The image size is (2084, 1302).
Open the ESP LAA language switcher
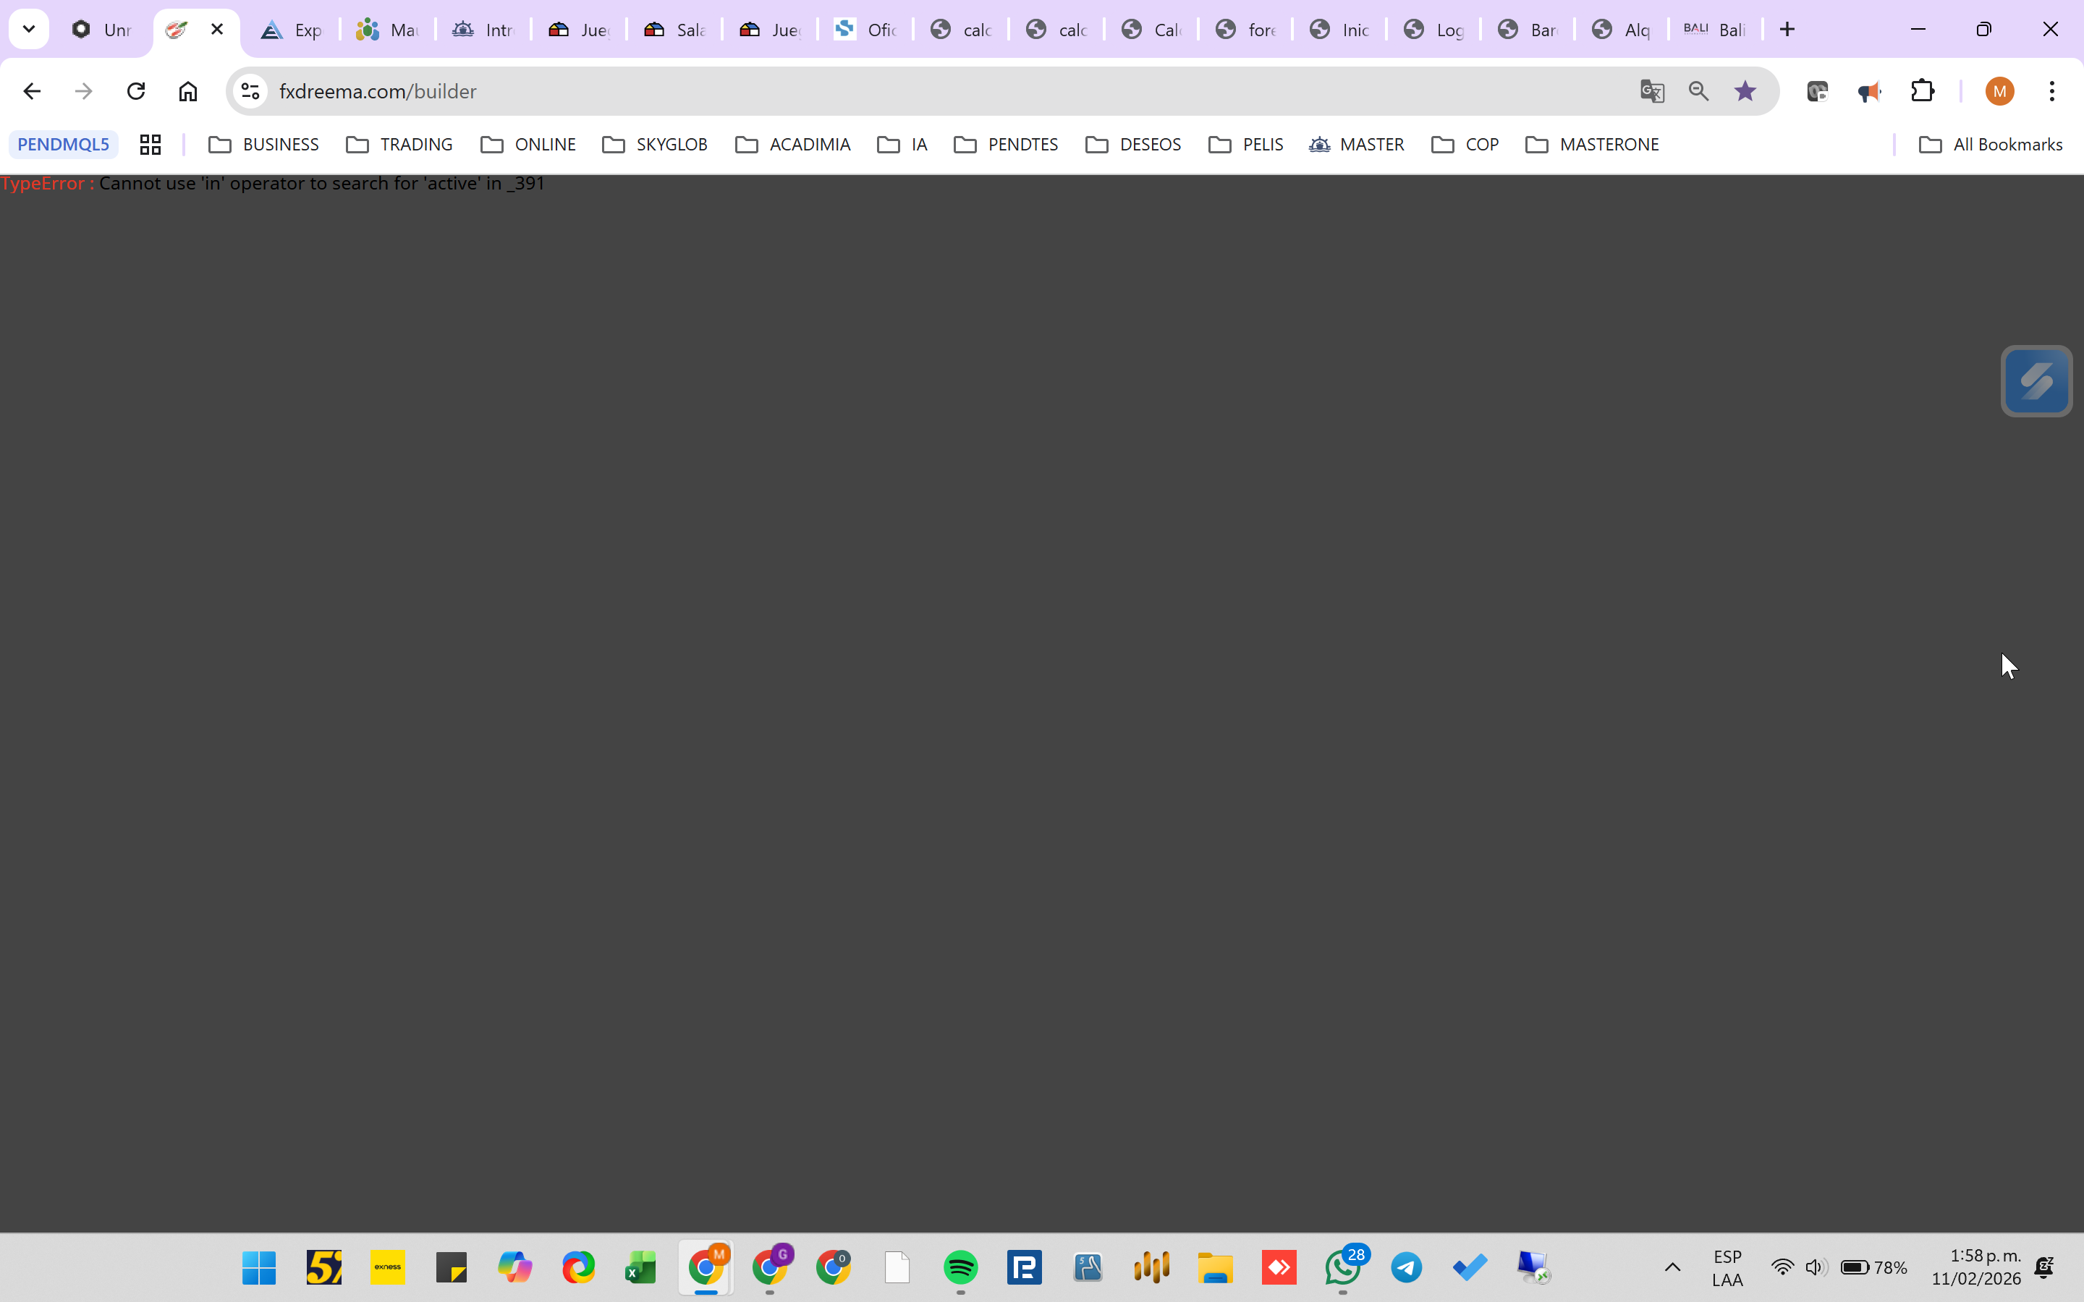coord(1727,1267)
